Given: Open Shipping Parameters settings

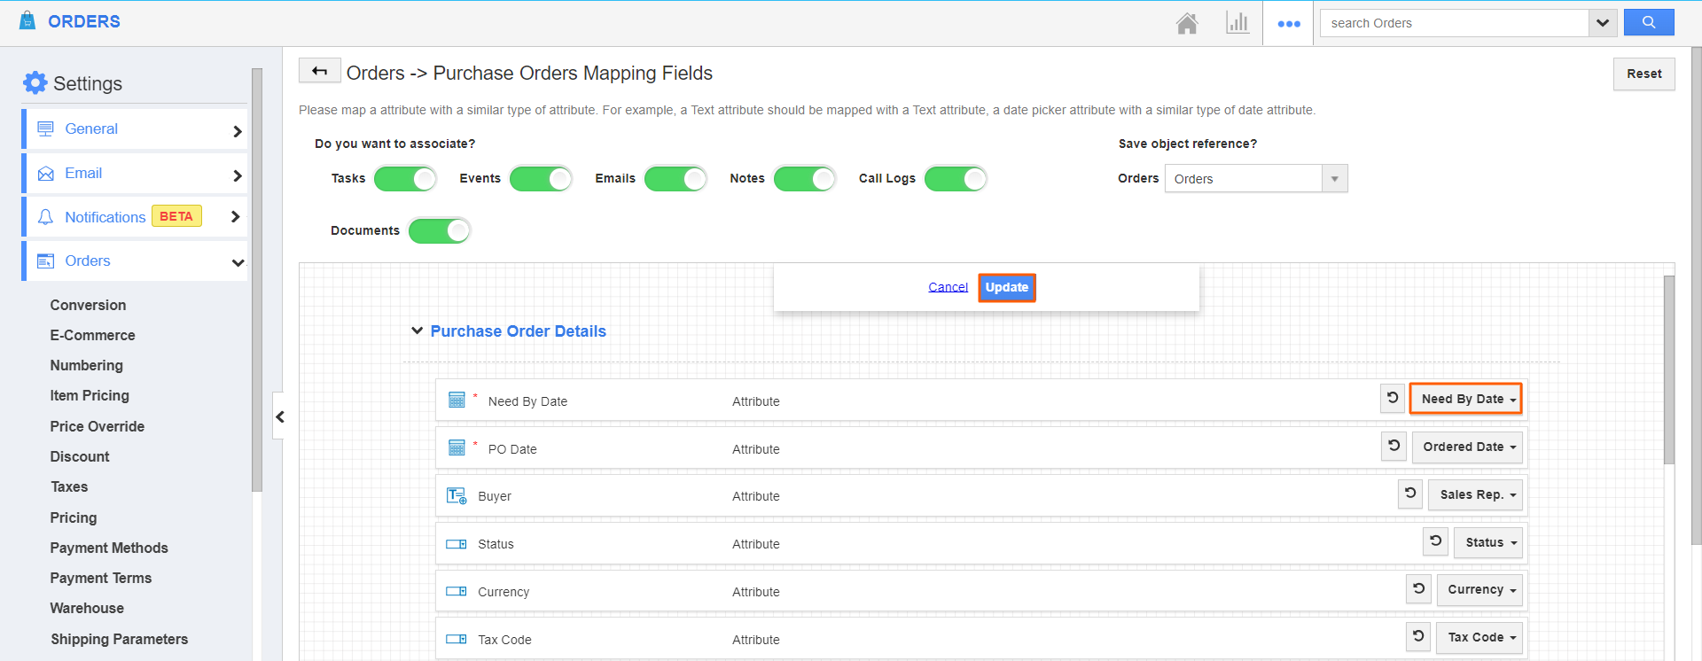Looking at the screenshot, I should click(119, 639).
